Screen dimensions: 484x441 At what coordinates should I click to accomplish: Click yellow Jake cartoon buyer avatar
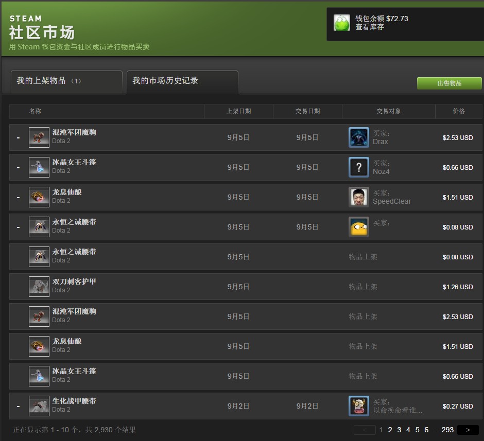coord(359,227)
